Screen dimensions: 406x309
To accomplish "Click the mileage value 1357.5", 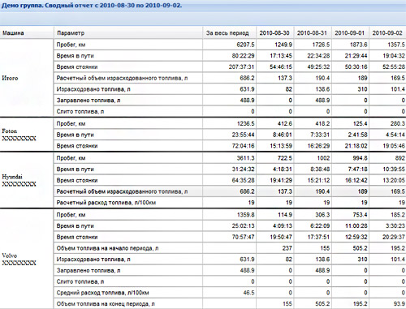I will point(396,45).
